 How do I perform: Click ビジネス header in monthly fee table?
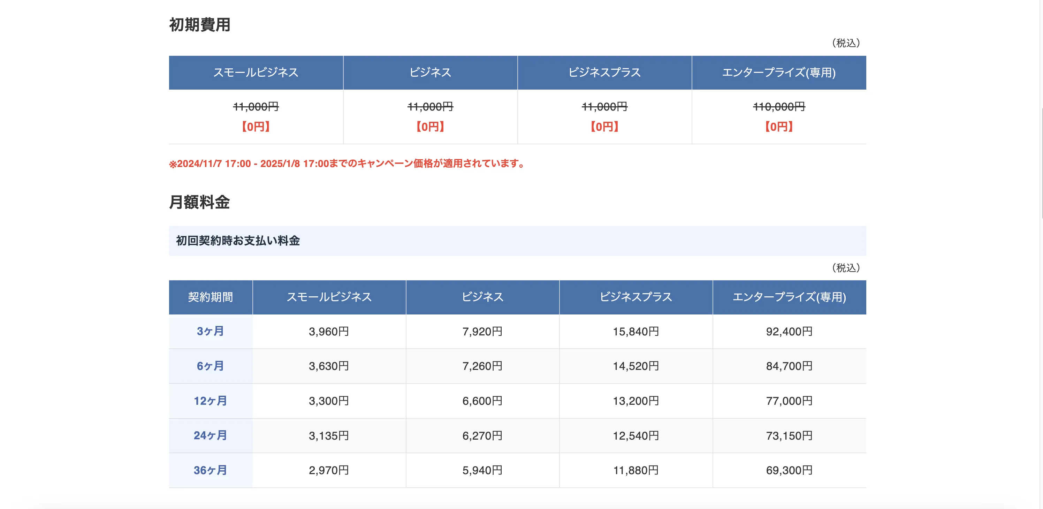[x=482, y=297]
